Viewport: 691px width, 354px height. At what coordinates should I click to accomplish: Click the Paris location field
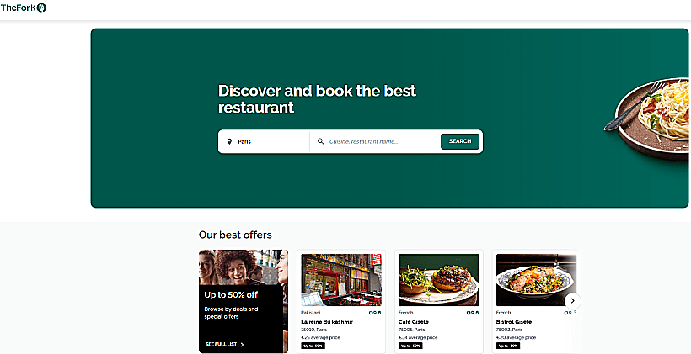(x=264, y=141)
